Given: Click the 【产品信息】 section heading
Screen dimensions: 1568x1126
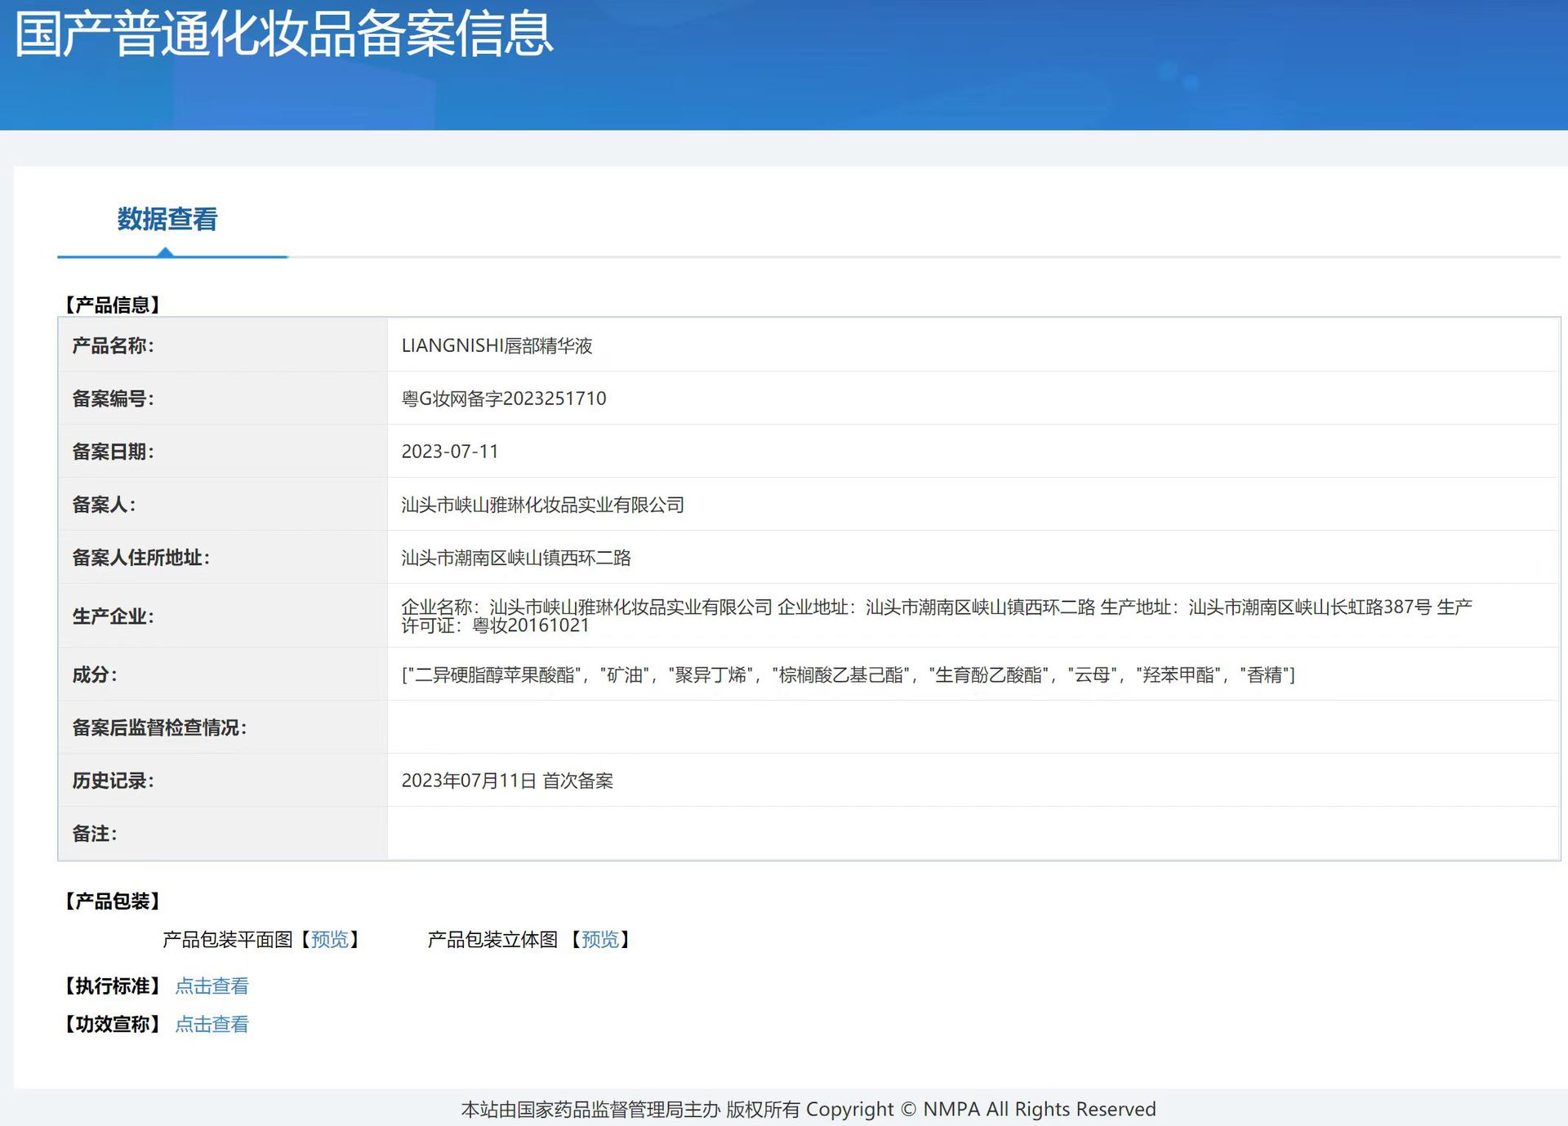Looking at the screenshot, I should click(x=113, y=305).
